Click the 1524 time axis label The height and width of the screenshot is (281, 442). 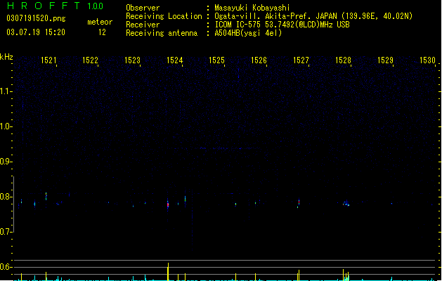(174, 60)
